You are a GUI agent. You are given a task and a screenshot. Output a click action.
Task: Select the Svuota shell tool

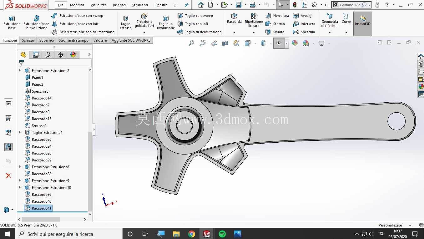point(275,32)
